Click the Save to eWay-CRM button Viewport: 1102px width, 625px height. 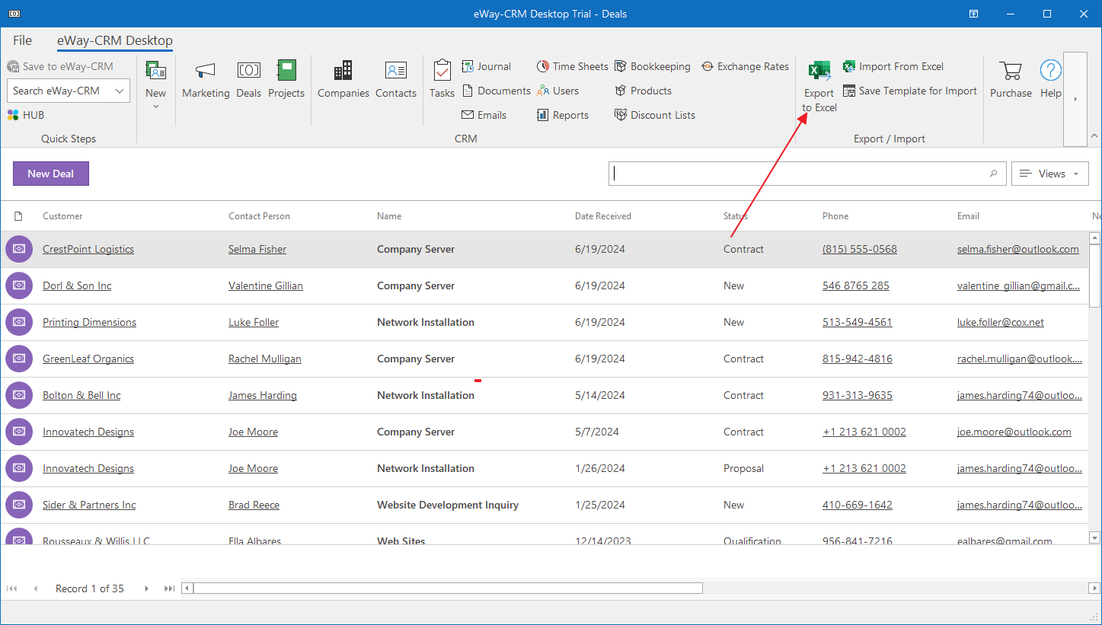60,66
